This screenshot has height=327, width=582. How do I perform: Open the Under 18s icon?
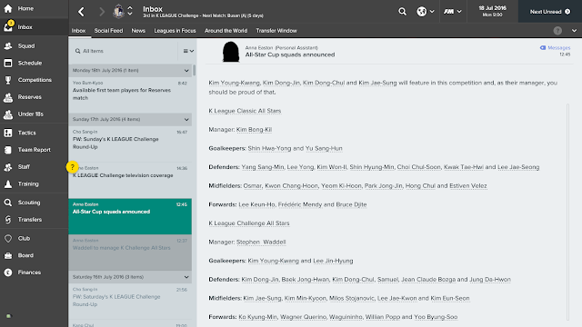(x=8, y=114)
